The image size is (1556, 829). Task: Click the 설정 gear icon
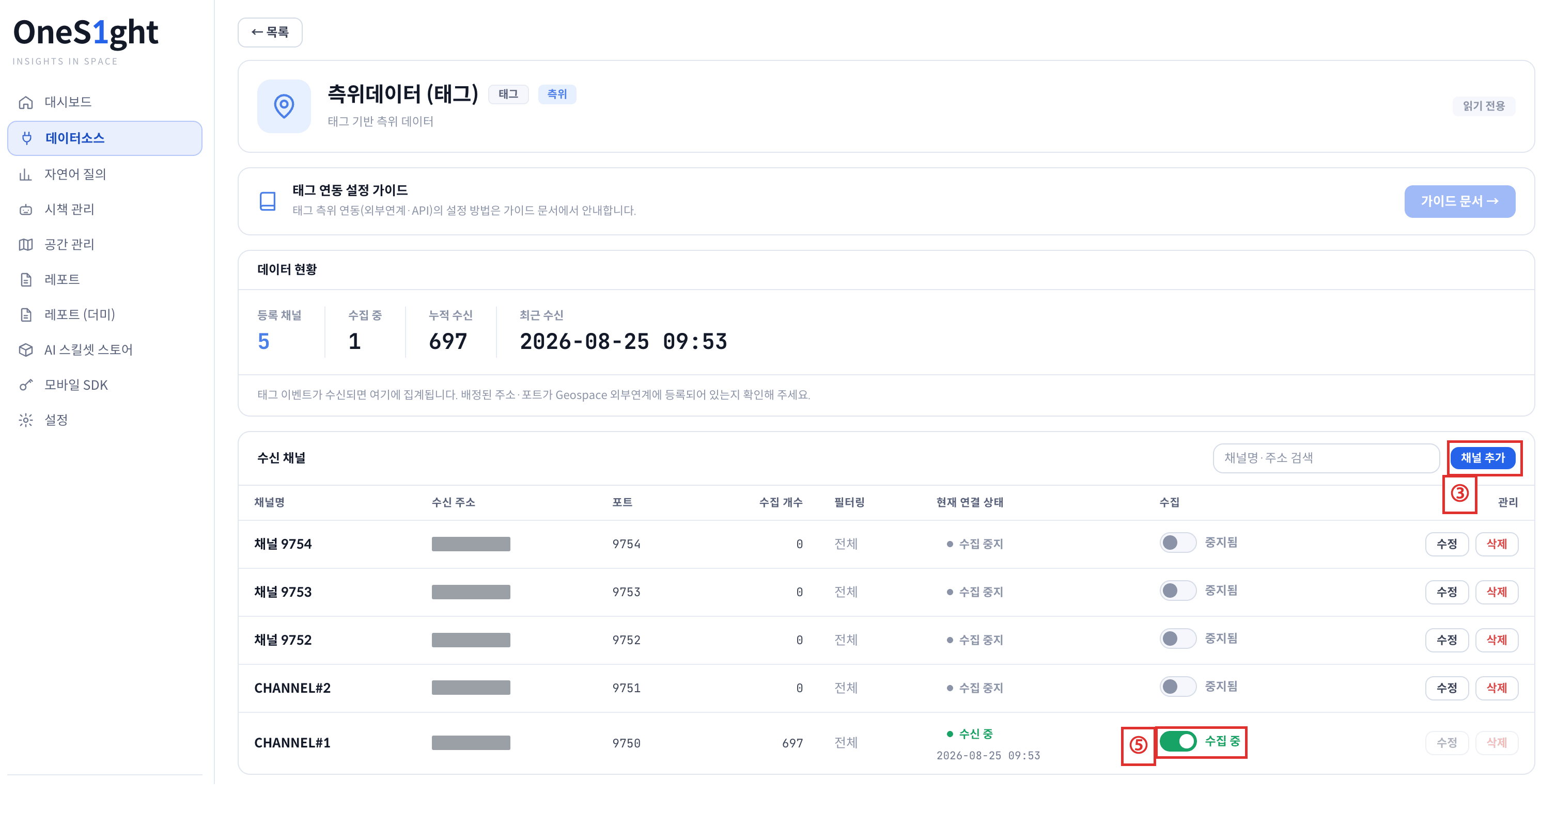pos(25,420)
